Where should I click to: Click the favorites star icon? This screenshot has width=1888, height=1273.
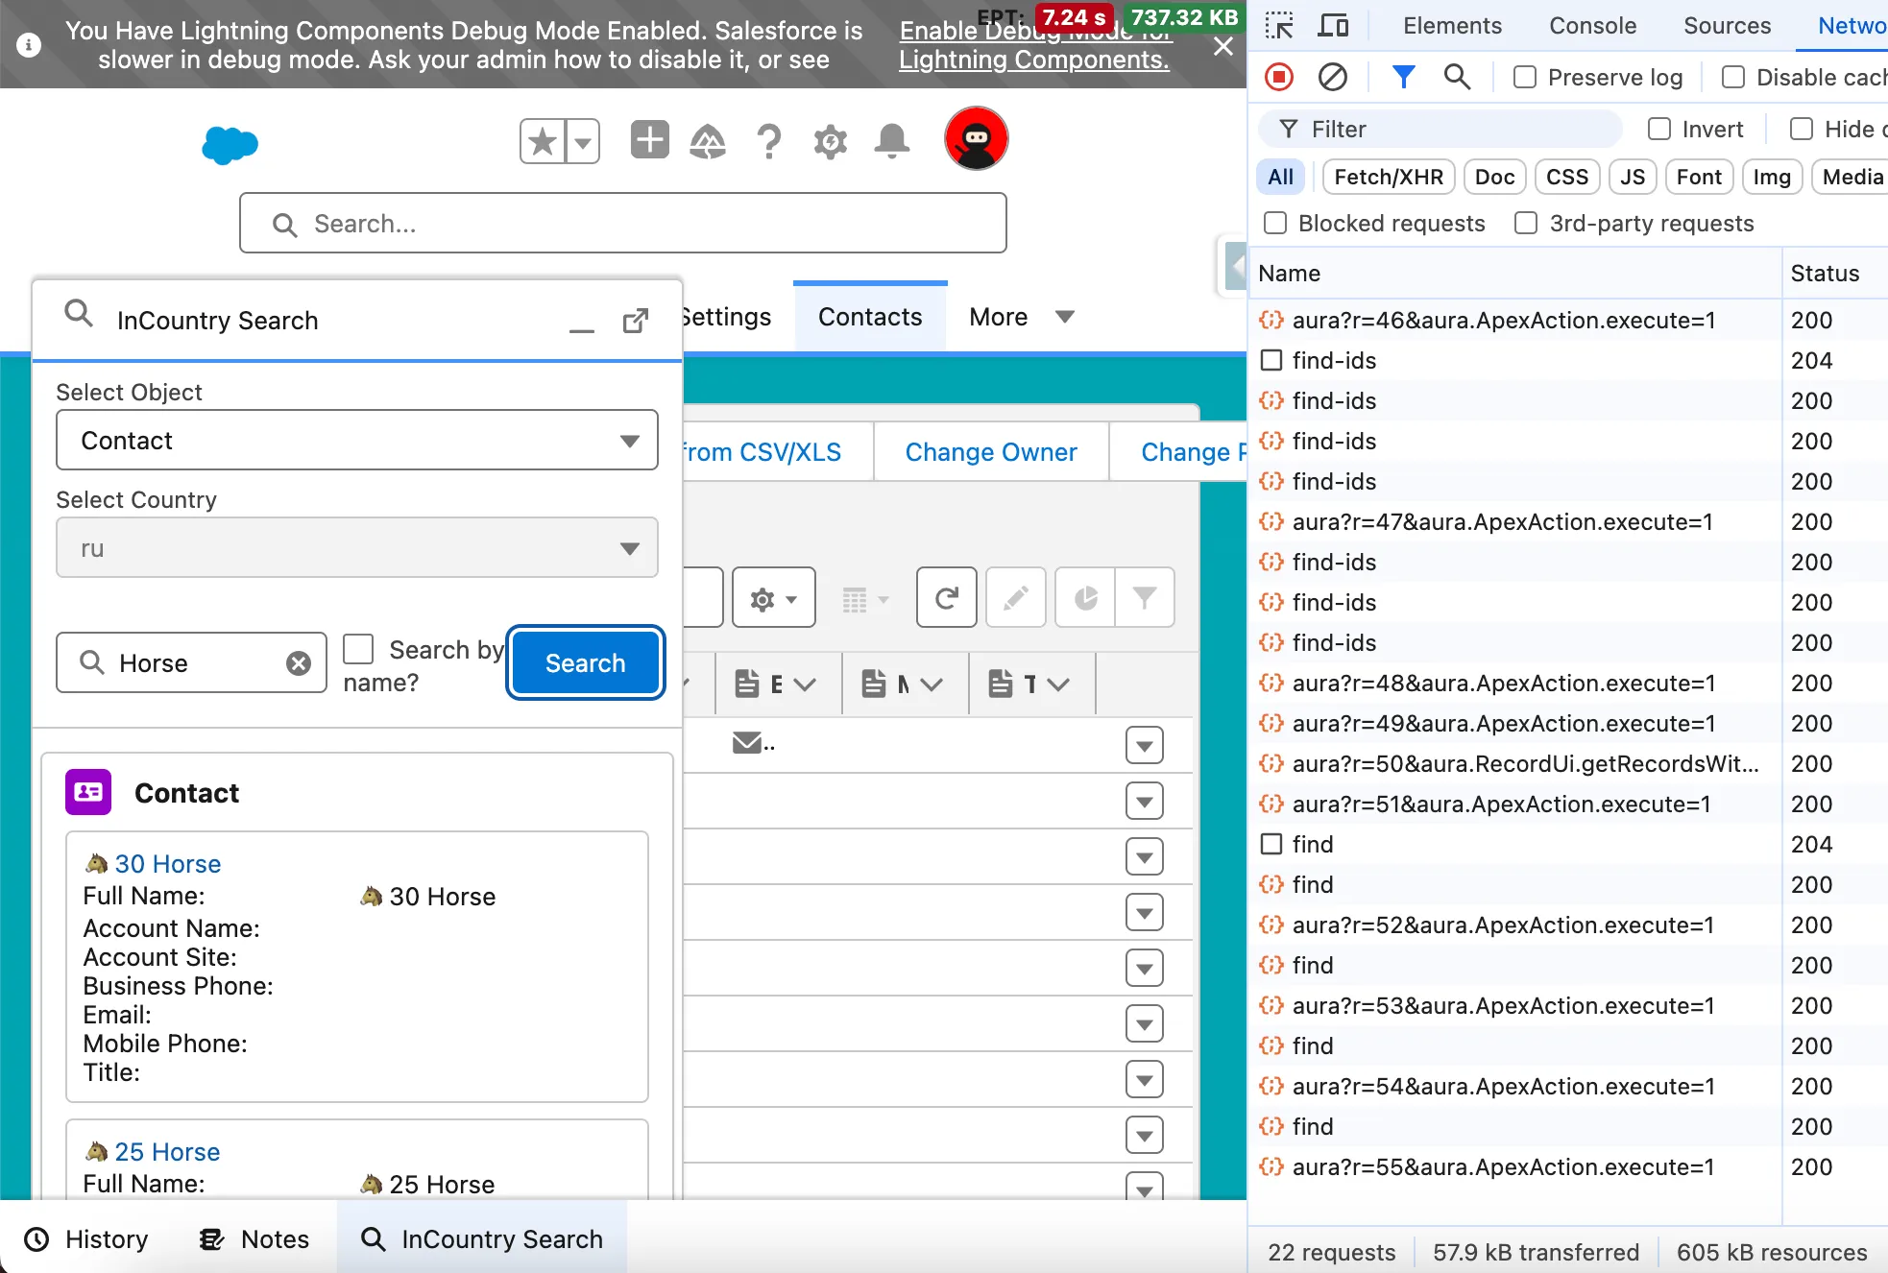point(543,142)
